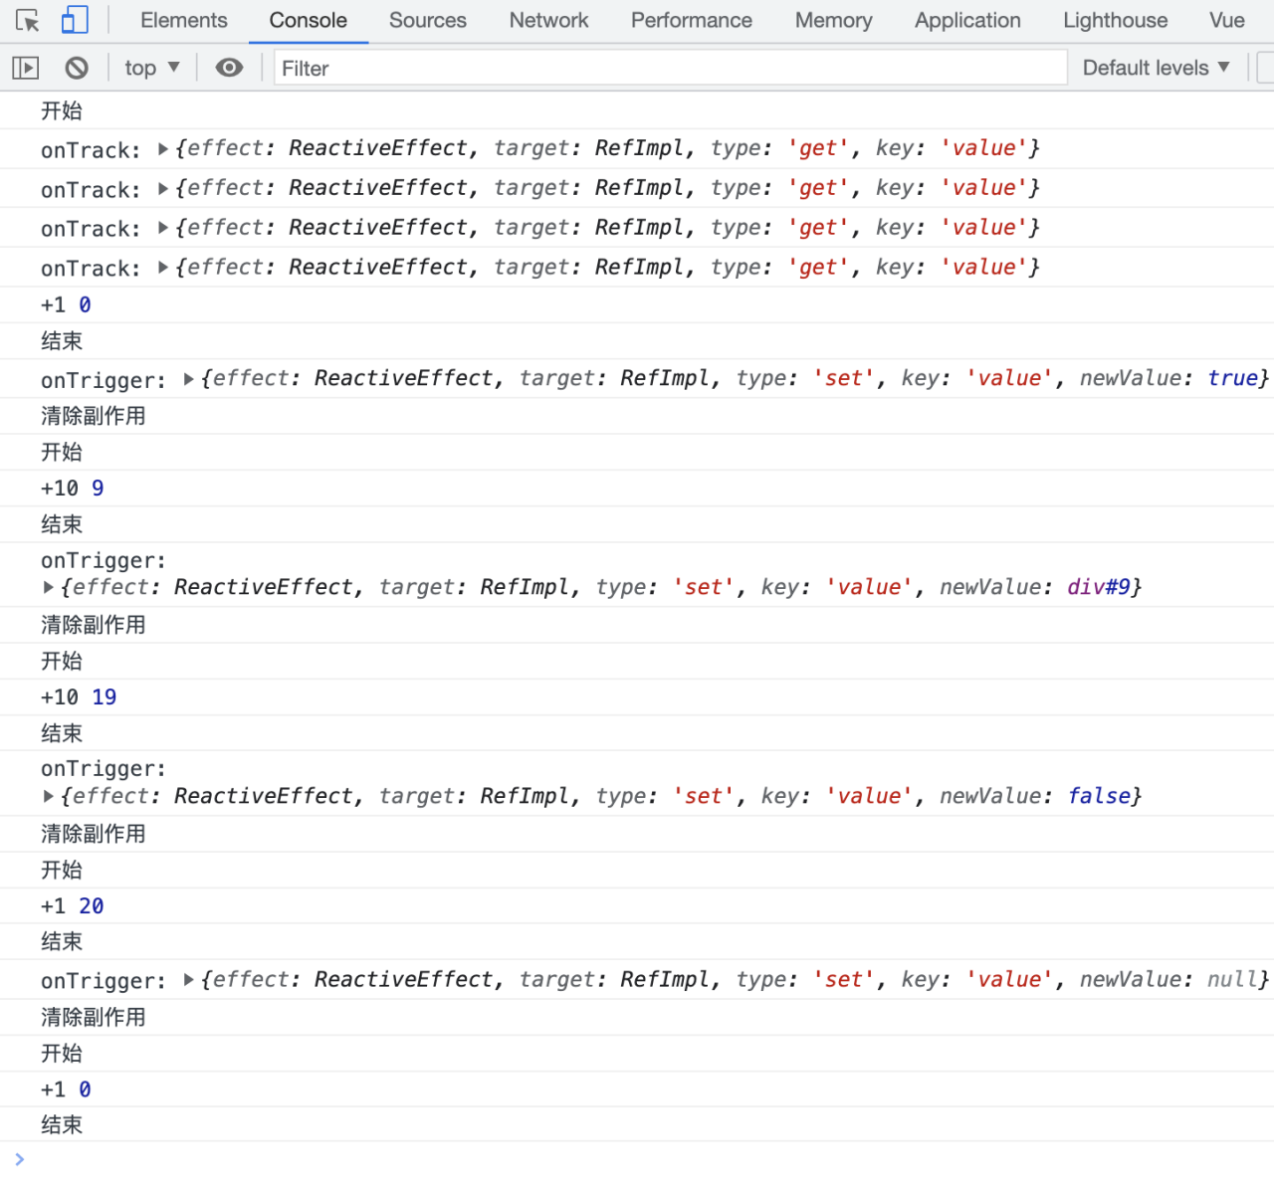Open the Application panel
The height and width of the screenshot is (1185, 1274).
click(x=966, y=20)
